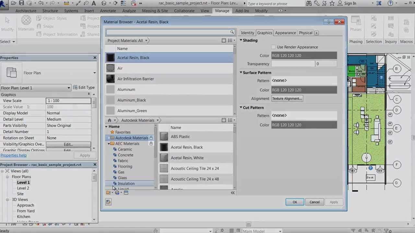Click the add asset plus icon after Physical tab
Screen dimensions: 415x233
[316, 33]
